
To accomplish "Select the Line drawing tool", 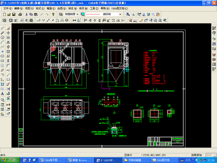I will click(3, 28).
